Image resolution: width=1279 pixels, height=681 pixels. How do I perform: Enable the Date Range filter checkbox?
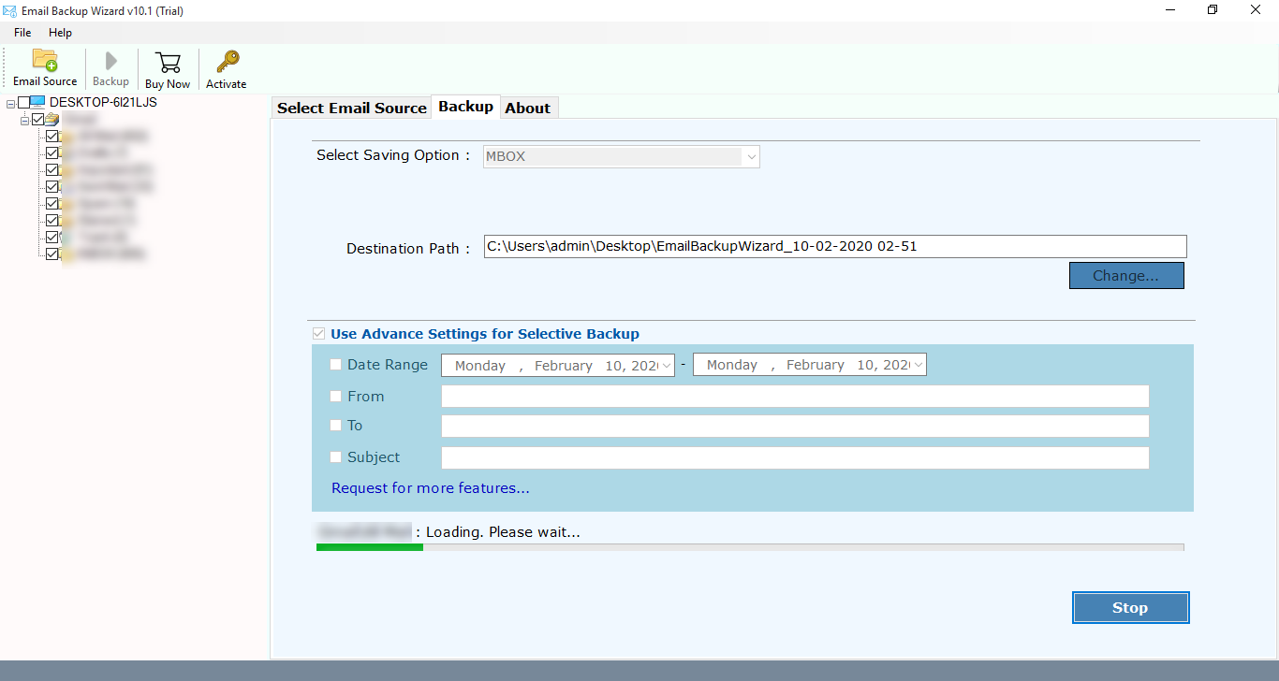[336, 365]
